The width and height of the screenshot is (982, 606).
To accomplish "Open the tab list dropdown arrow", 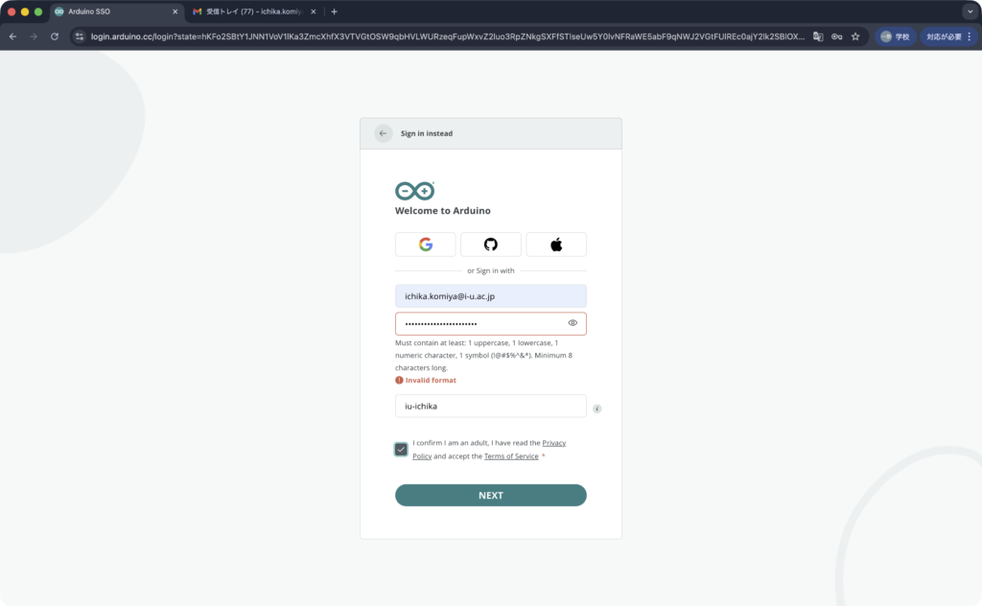I will pyautogui.click(x=968, y=12).
